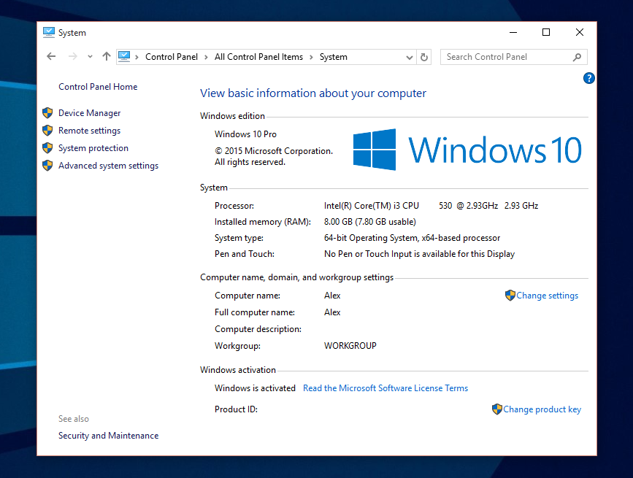Expand the chevron after Control Panel breadcrumb
This screenshot has width=633, height=478.
206,57
